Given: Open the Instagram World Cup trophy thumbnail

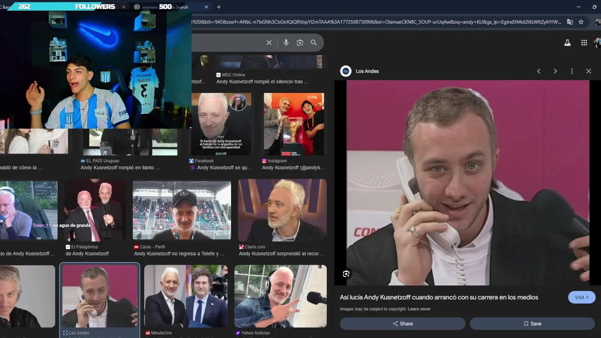Looking at the screenshot, I should pos(294,124).
